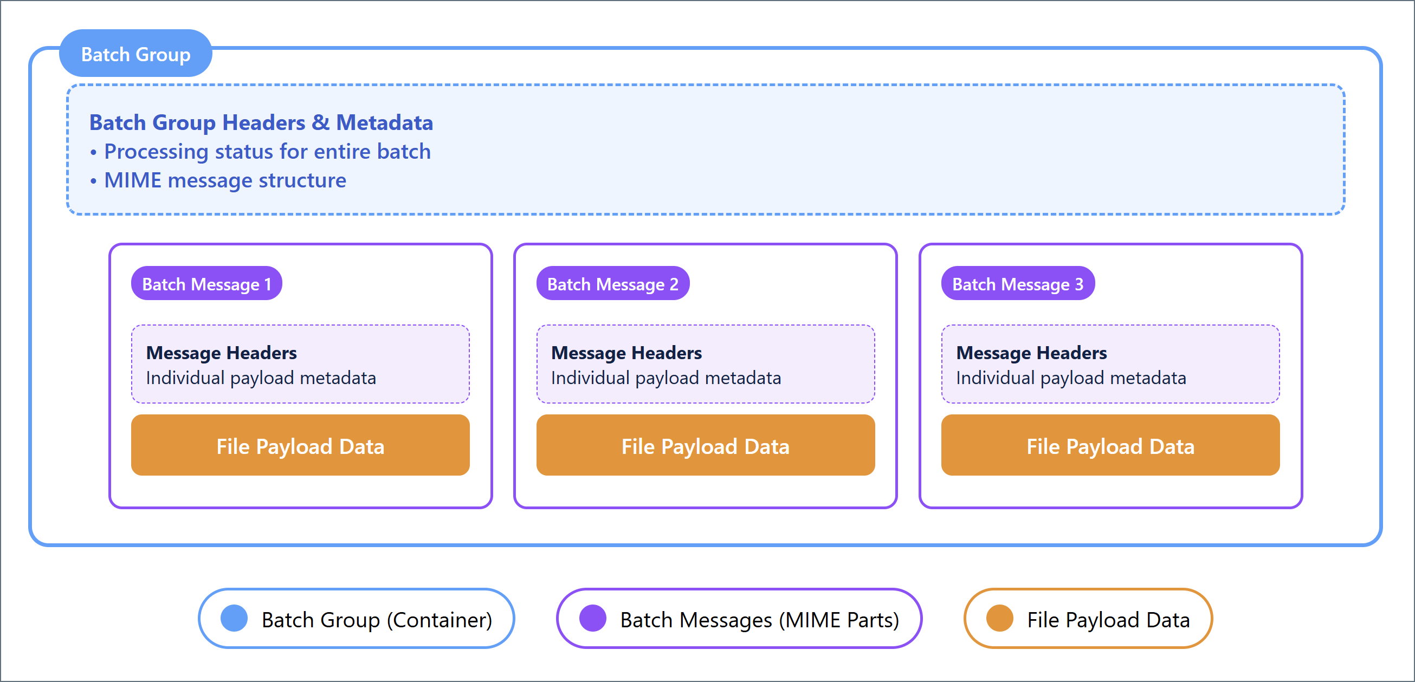Click the 'Batch Messages (MIME Parts)' legend text
The height and width of the screenshot is (682, 1415).
click(x=759, y=619)
